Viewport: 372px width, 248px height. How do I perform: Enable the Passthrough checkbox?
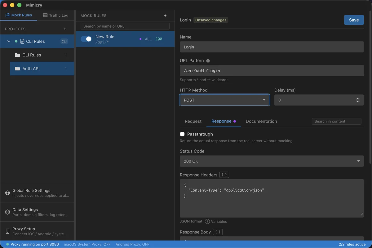click(182, 134)
